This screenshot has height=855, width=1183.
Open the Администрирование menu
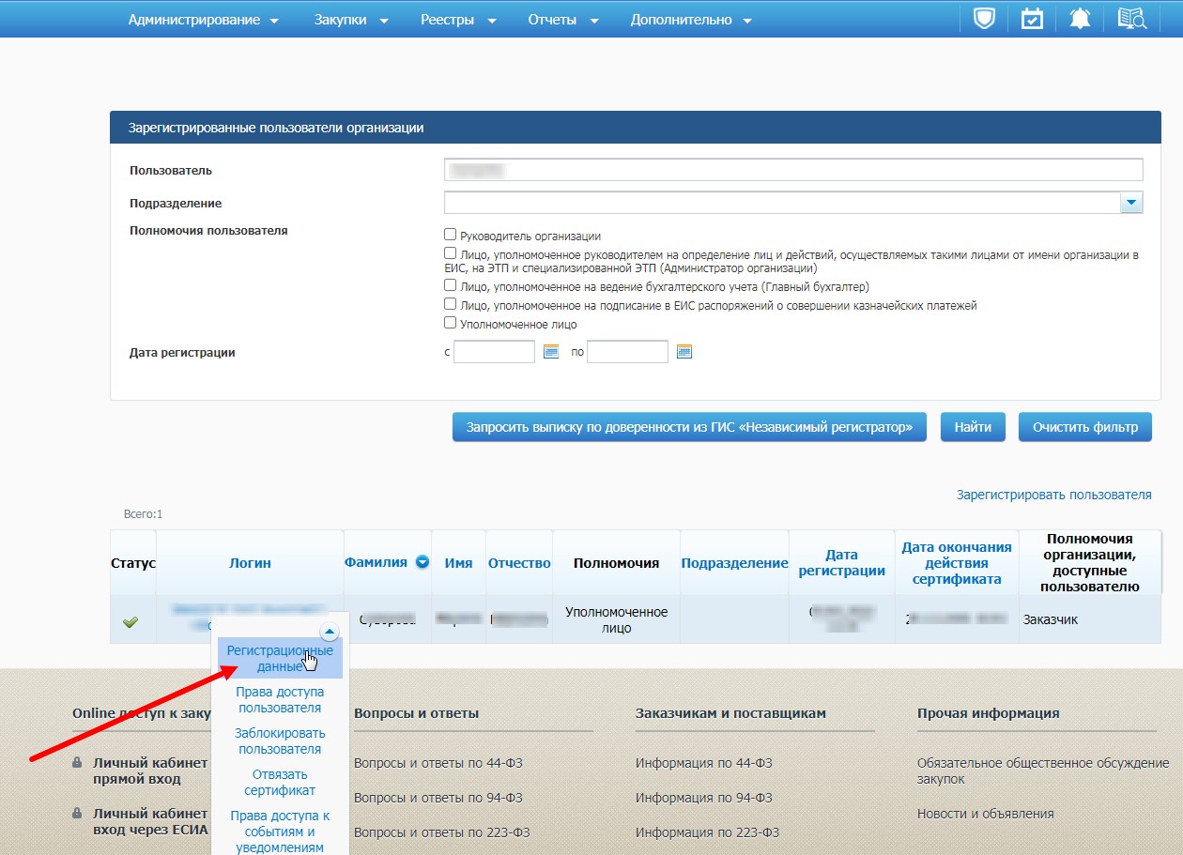204,20
